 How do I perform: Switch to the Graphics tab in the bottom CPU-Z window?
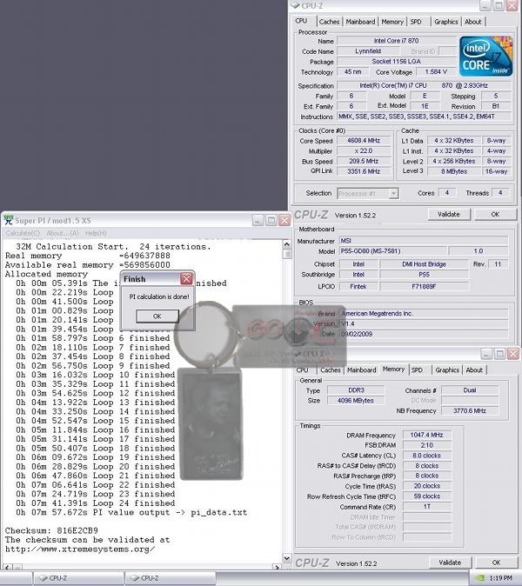447,370
